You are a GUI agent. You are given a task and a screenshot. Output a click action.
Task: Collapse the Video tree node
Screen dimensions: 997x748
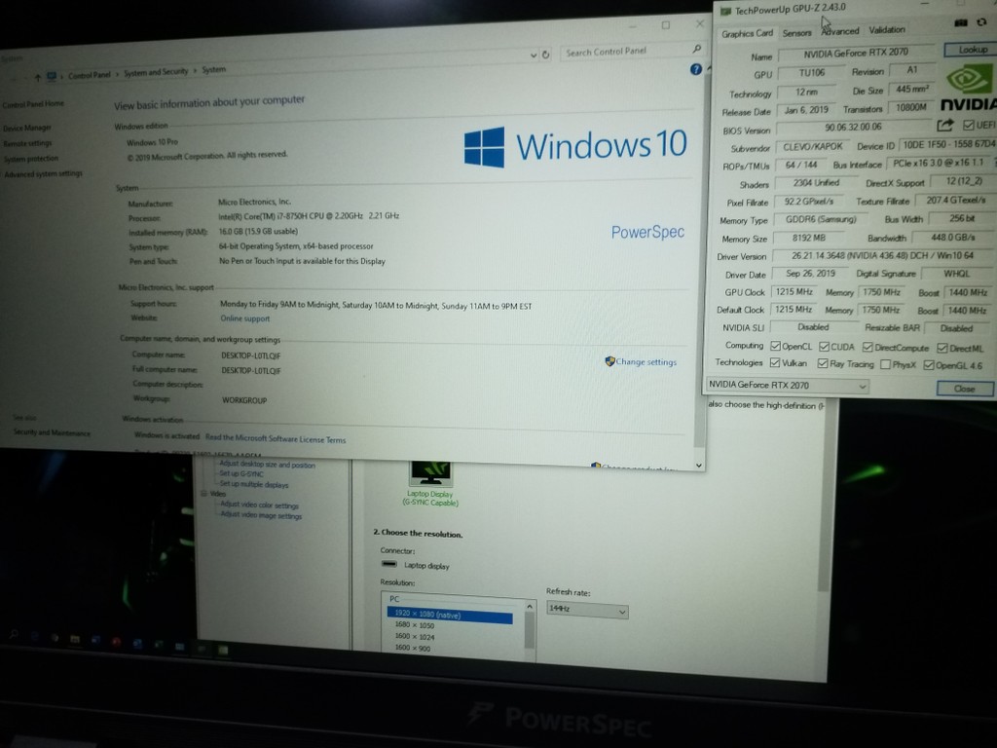tap(204, 494)
